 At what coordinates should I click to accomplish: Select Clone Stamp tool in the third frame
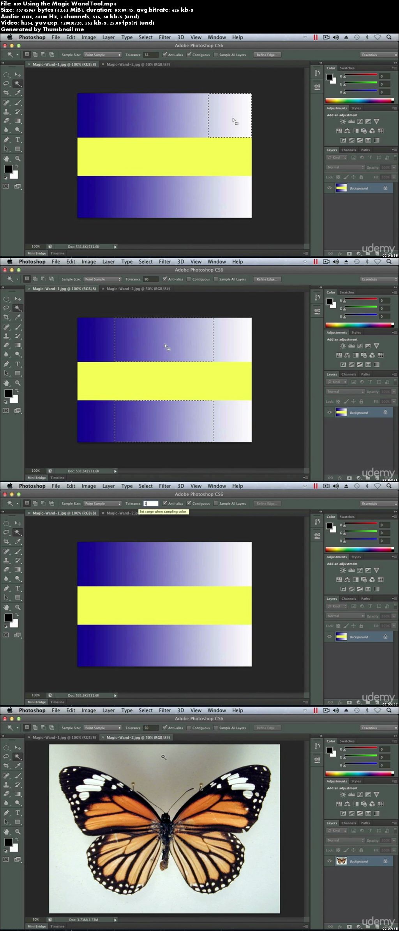click(x=7, y=560)
